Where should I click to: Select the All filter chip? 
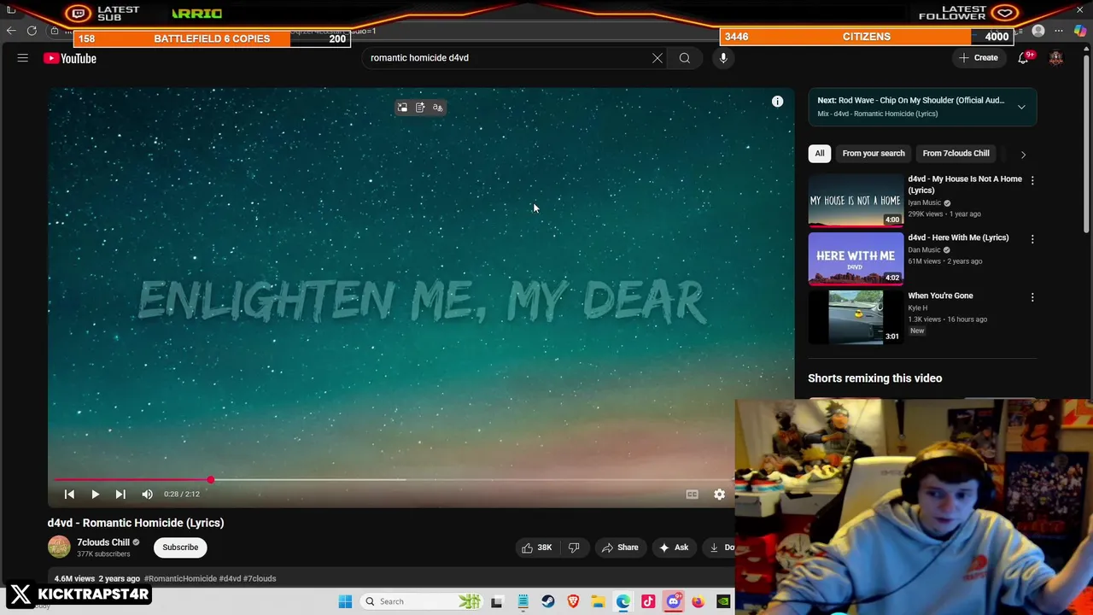coord(820,154)
